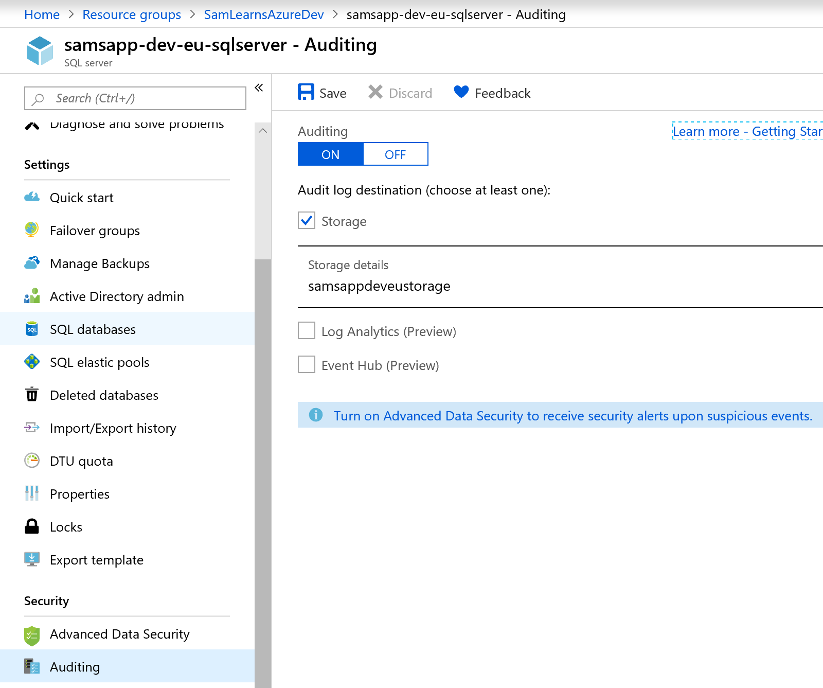
Task: Open the SQL databases icon in sidebar
Action: [32, 329]
